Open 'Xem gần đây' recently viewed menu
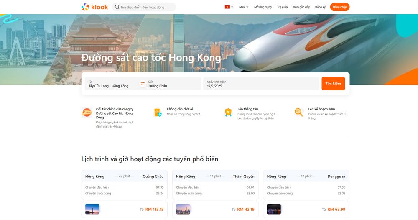This screenshot has height=220, width=418. pos(301,7)
